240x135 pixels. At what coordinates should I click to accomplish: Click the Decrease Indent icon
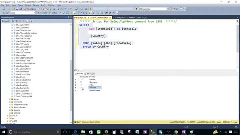click(x=106, y=13)
